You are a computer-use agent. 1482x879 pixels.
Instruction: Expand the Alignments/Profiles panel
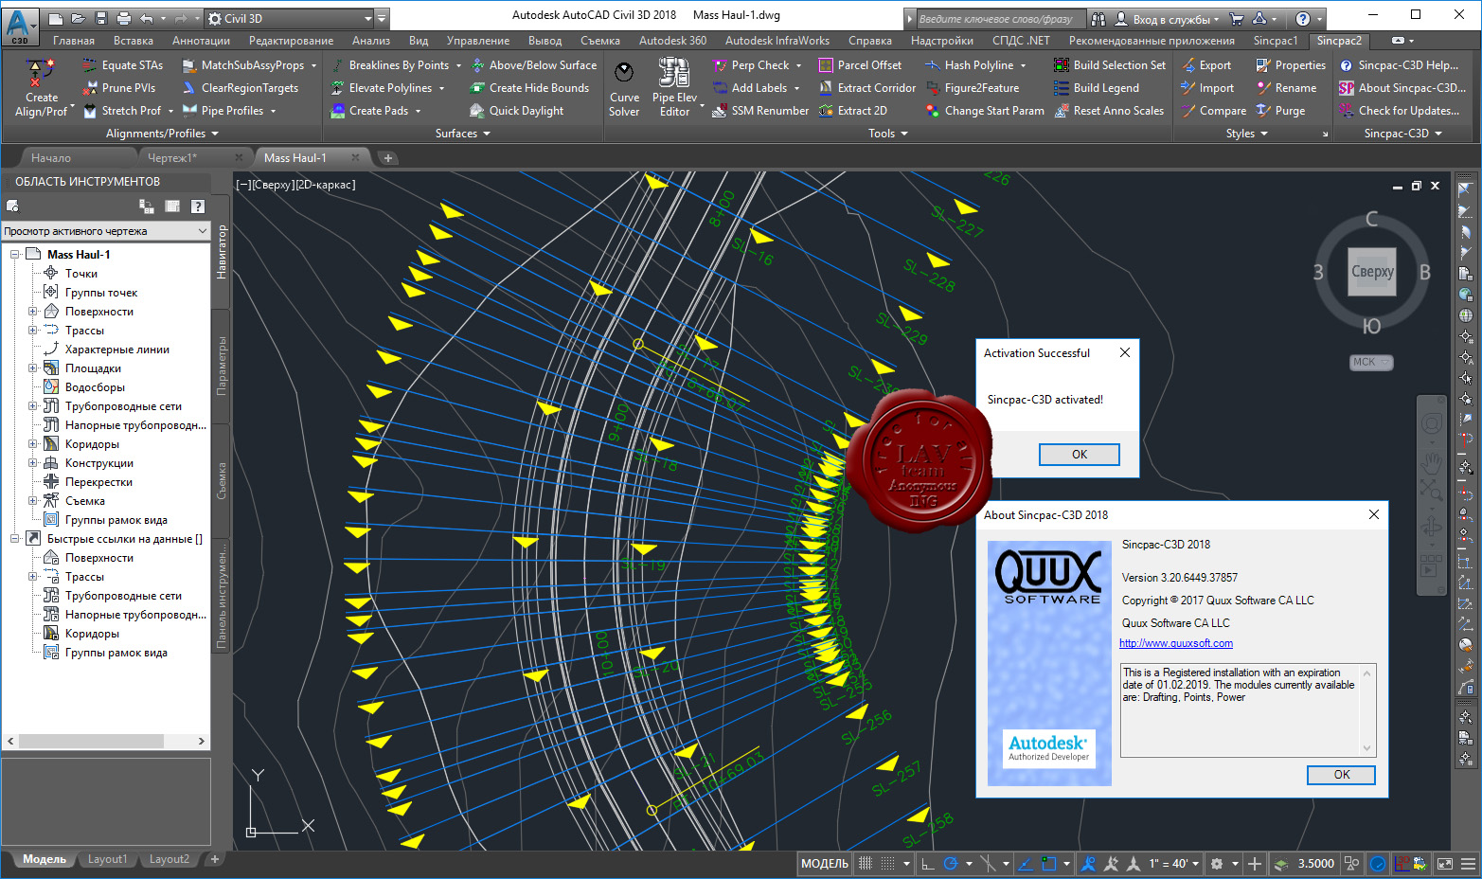tap(162, 134)
